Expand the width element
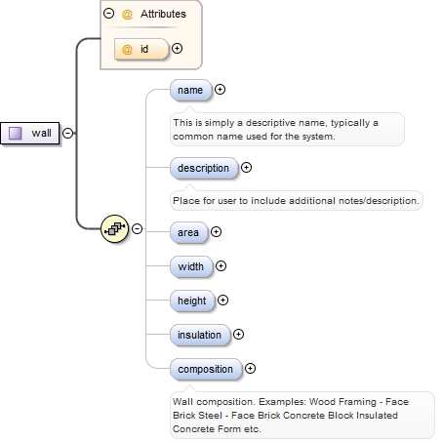 coord(221,266)
